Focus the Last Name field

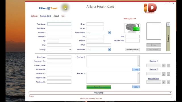59,28
